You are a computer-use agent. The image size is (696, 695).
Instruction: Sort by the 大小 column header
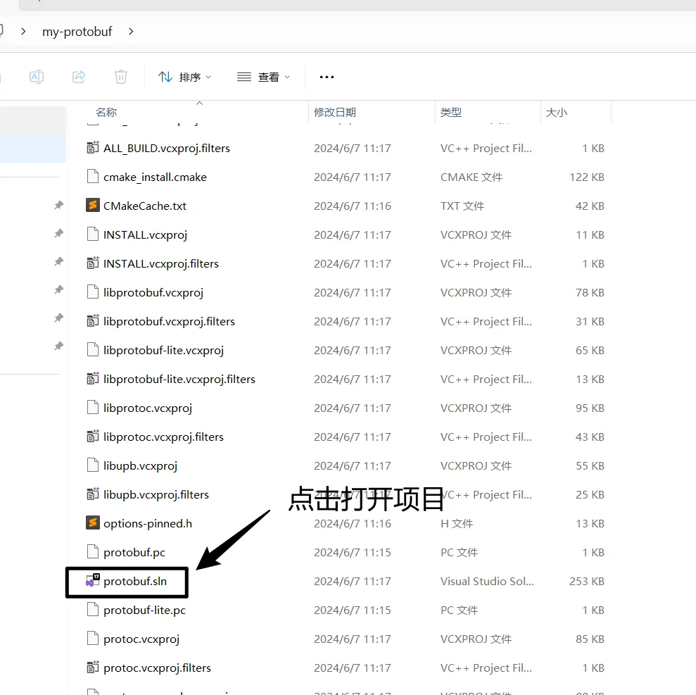pyautogui.click(x=556, y=113)
